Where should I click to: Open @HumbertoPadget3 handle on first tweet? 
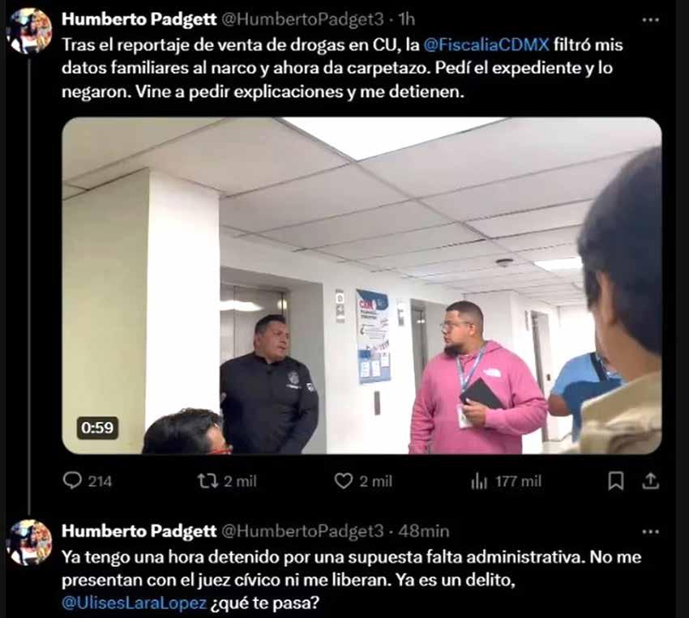coord(302,19)
